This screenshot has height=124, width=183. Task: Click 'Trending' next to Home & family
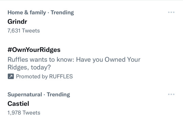62,12
